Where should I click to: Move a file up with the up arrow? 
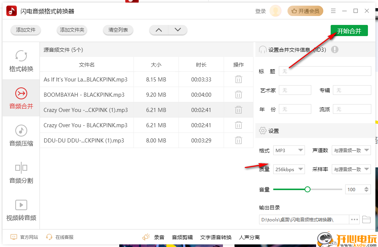point(158,30)
